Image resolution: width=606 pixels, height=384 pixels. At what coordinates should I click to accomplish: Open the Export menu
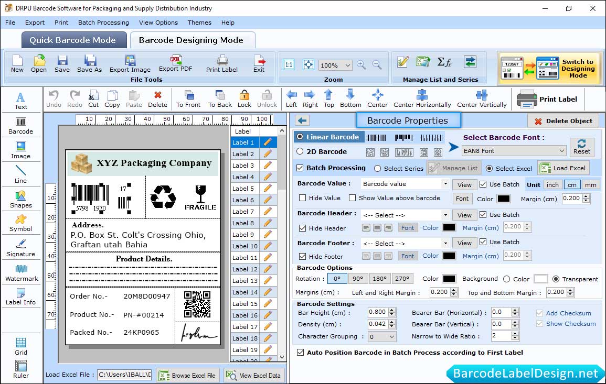click(35, 23)
